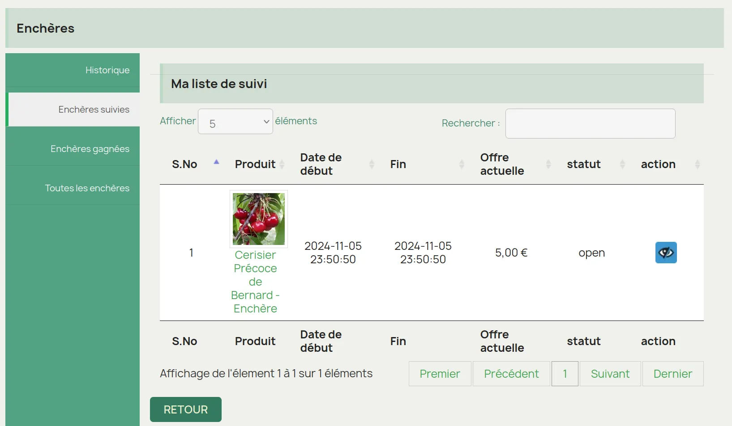This screenshot has width=732, height=426.
Task: Sort by statut column sort icon
Action: coord(622,164)
